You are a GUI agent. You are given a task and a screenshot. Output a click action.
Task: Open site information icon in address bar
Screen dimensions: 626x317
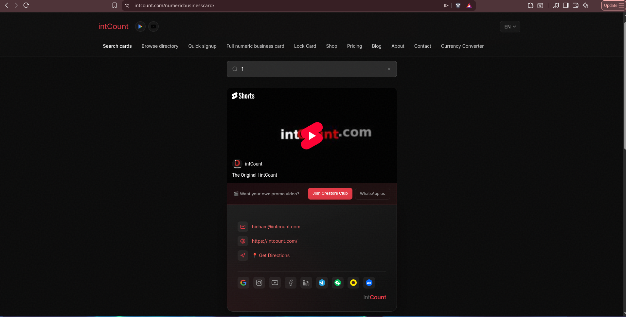(127, 6)
